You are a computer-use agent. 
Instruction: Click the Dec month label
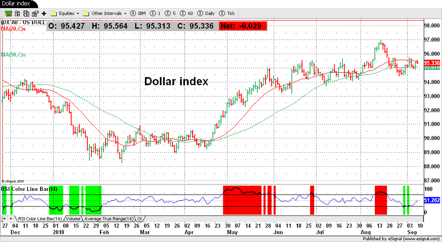[15, 233]
